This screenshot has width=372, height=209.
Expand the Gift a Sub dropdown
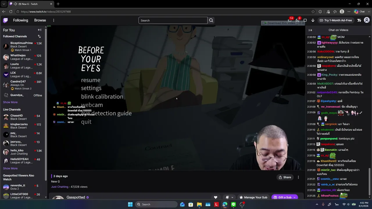coord(294,197)
